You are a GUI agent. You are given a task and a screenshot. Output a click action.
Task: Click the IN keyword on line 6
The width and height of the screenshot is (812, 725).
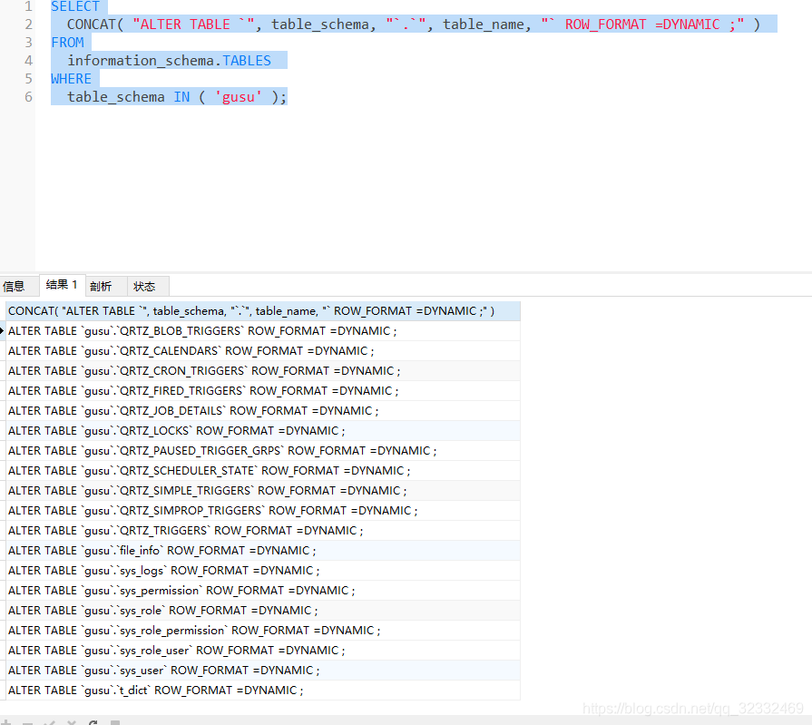[x=181, y=97]
